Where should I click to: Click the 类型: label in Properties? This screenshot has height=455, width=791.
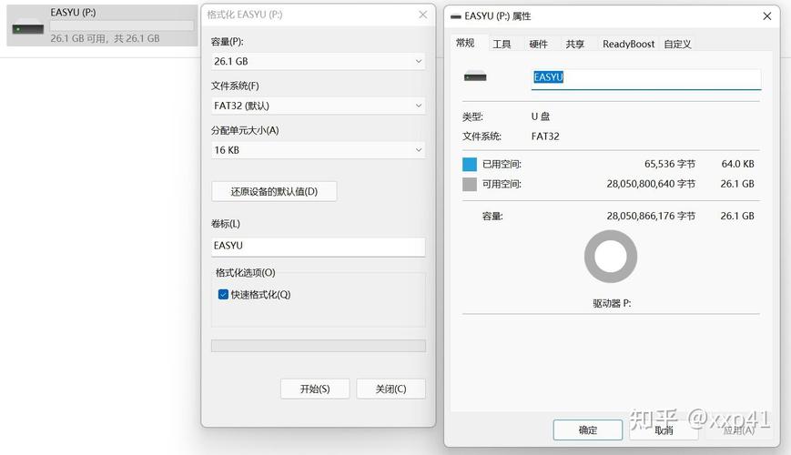coord(472,116)
